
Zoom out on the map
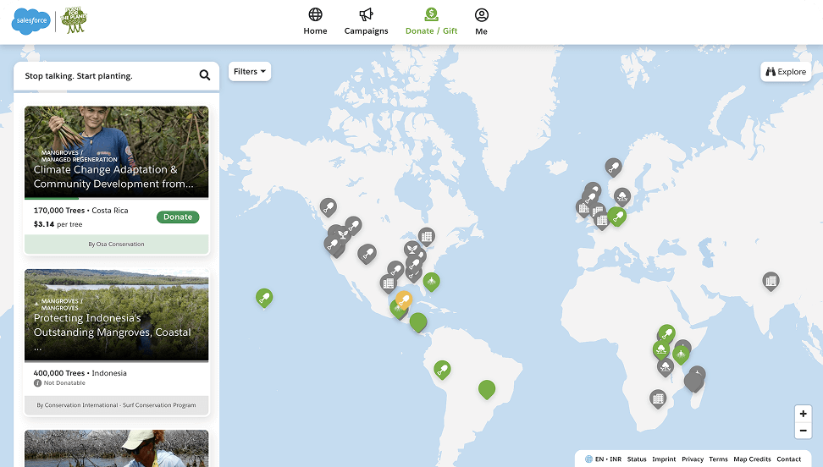803,431
